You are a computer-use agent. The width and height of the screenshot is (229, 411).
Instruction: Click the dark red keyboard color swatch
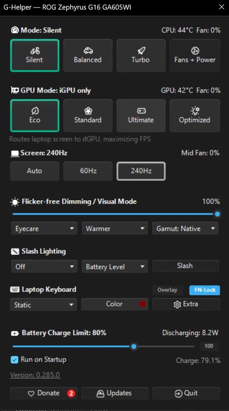(x=142, y=304)
